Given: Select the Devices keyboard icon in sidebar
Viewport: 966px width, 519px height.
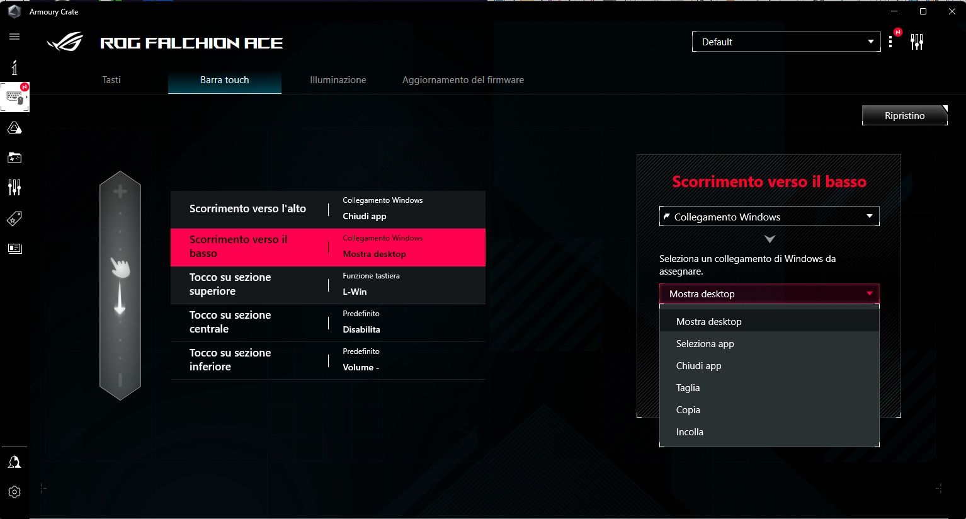Looking at the screenshot, I should pos(14,97).
